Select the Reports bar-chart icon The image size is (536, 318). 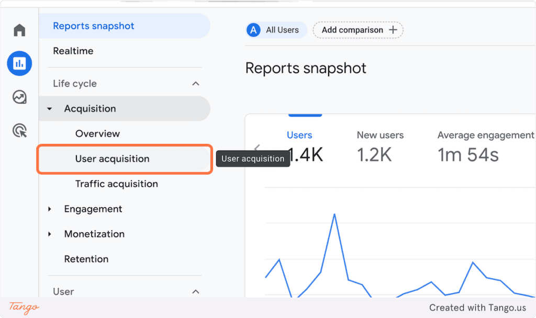[19, 63]
